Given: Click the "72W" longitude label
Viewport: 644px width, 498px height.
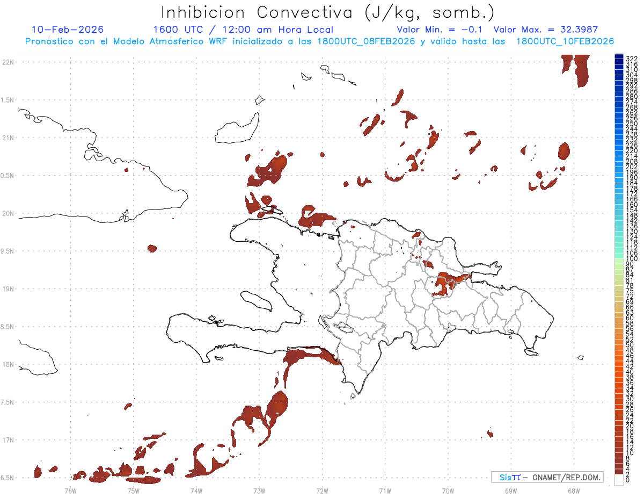Looking at the screenshot, I should [322, 490].
